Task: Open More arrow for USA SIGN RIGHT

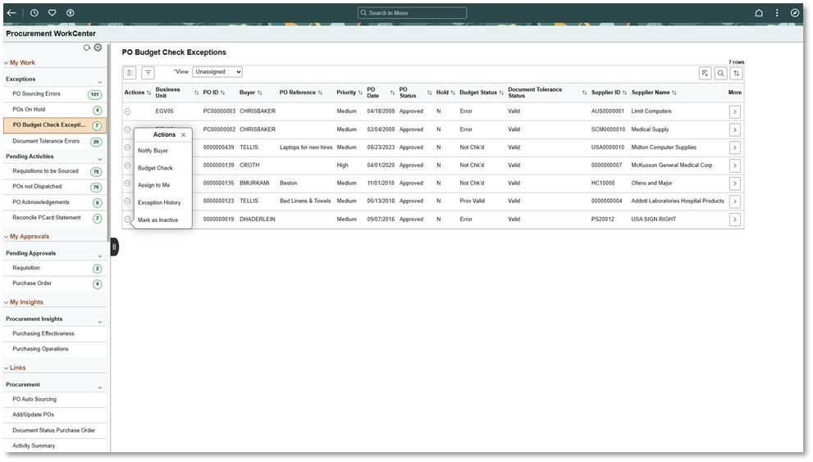Action: 735,220
